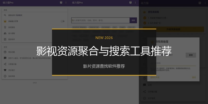Click share icon beside 分享磁力猫 in right panel
The width and height of the screenshot is (208, 104).
coord(145,92)
